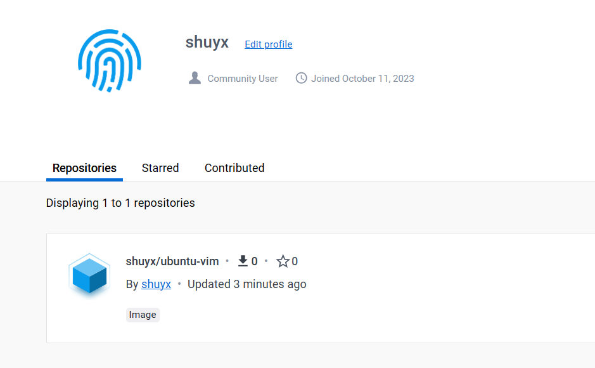The image size is (595, 368).
Task: Click the star count number
Action: [295, 261]
